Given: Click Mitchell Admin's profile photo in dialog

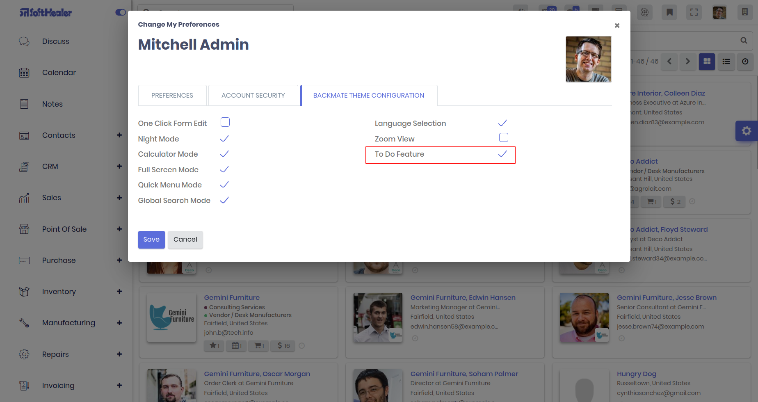Looking at the screenshot, I should point(589,59).
